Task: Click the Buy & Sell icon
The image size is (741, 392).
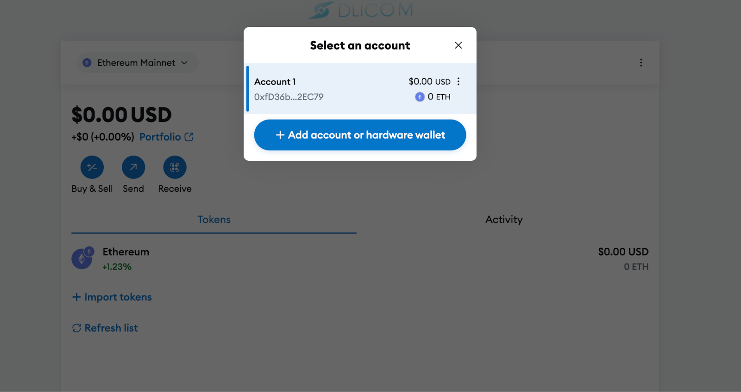Action: (92, 167)
